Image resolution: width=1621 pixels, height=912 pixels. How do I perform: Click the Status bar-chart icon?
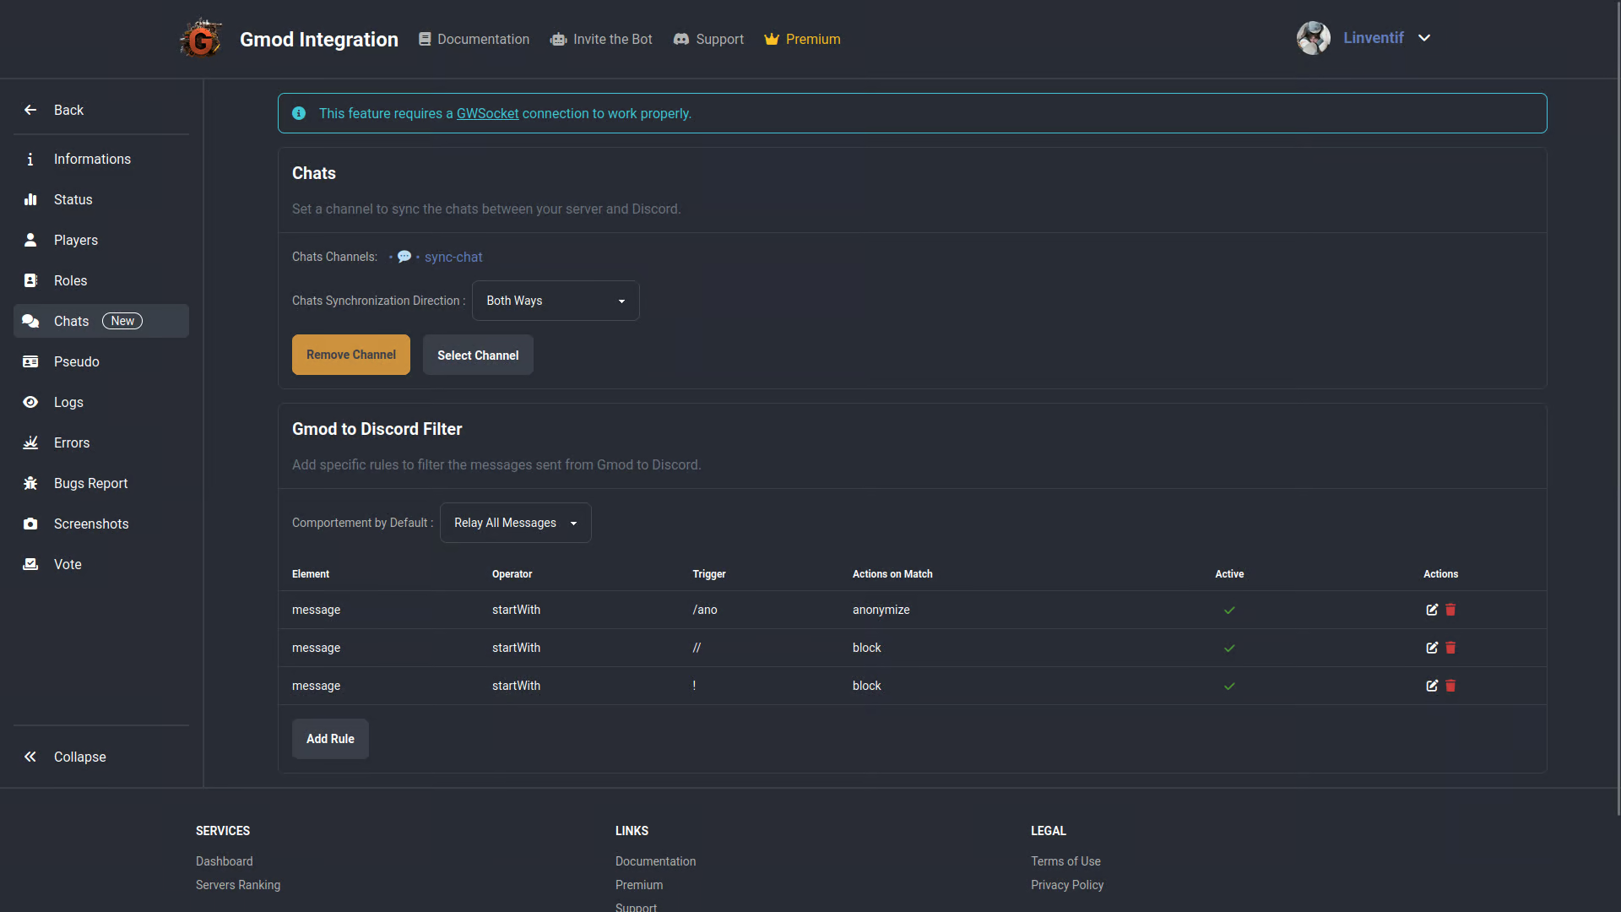click(30, 199)
